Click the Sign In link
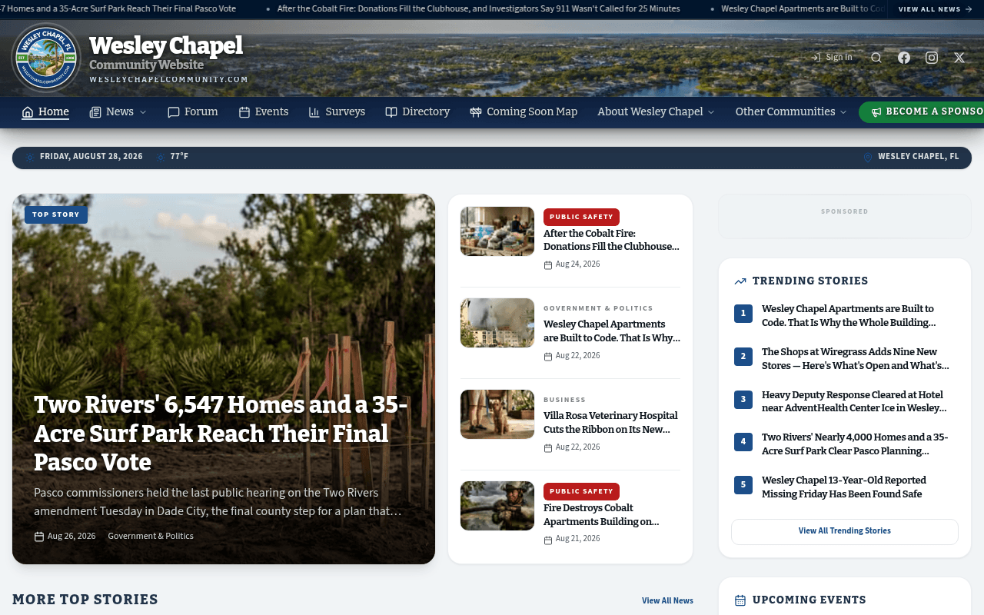Screen dimensions: 984x615 tap(833, 58)
